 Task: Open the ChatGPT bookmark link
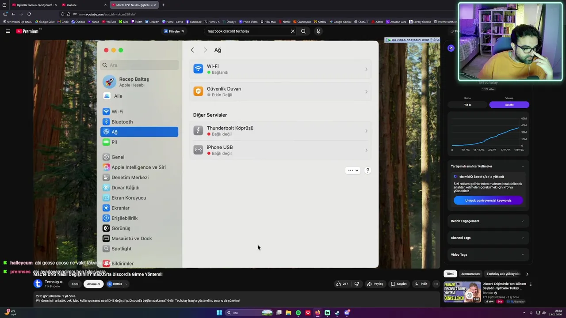pos(361,22)
